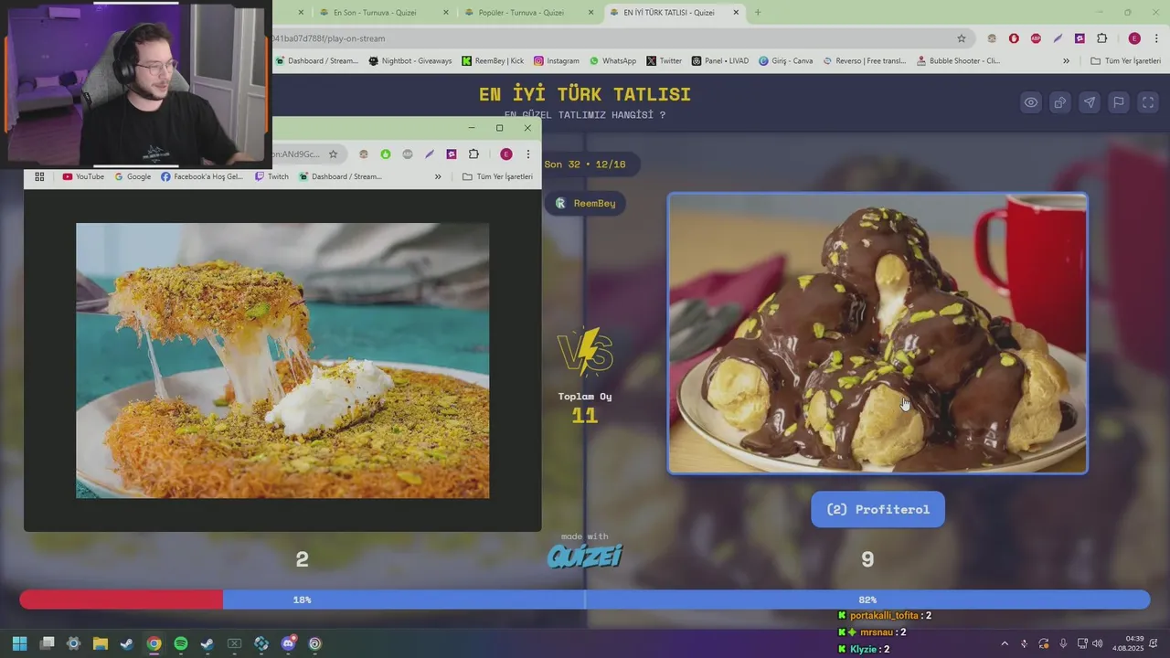Image resolution: width=1170 pixels, height=658 pixels.
Task: Open the Bubble Shooter bookmark
Action: [957, 61]
